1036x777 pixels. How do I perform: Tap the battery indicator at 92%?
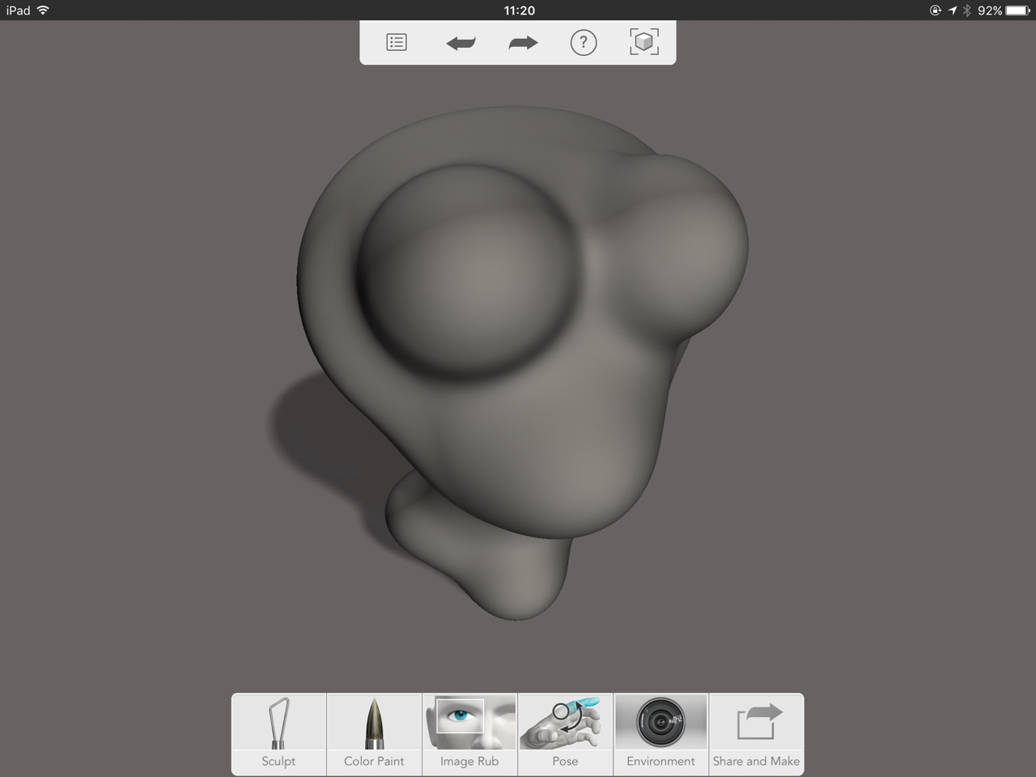[1017, 11]
